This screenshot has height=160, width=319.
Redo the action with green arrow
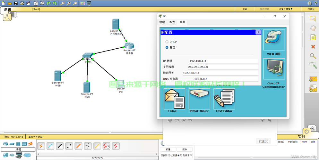coord(55,3)
